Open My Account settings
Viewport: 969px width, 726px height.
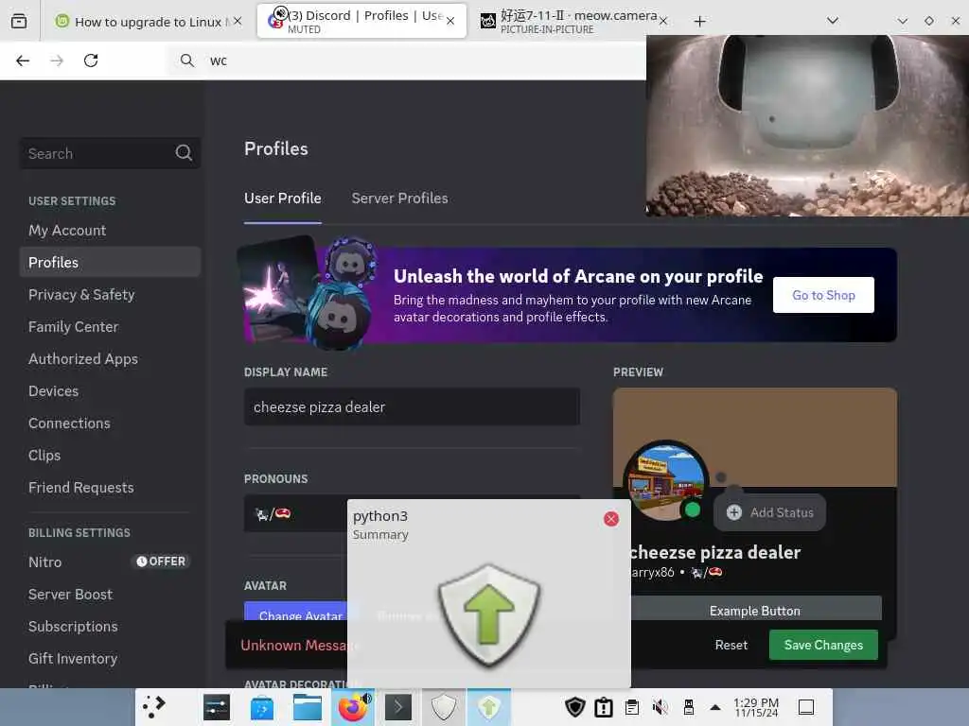click(110, 231)
